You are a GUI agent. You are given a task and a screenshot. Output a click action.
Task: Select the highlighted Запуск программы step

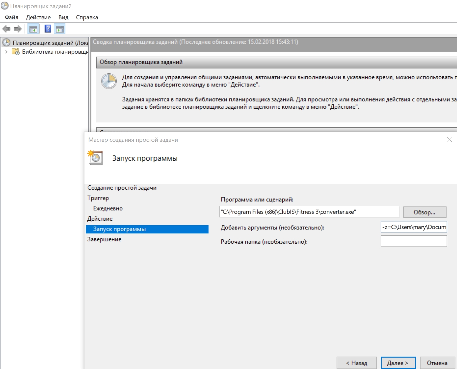click(x=147, y=229)
